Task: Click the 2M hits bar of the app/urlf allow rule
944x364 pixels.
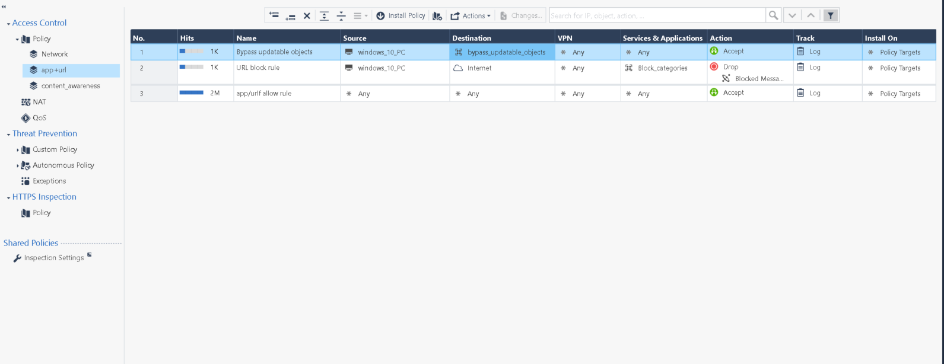Action: (x=192, y=93)
